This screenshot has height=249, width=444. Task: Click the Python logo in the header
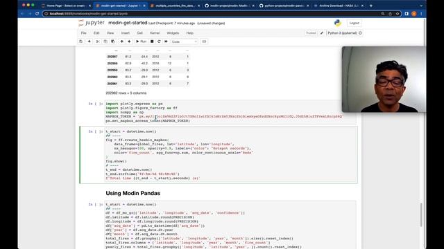coord(338,23)
